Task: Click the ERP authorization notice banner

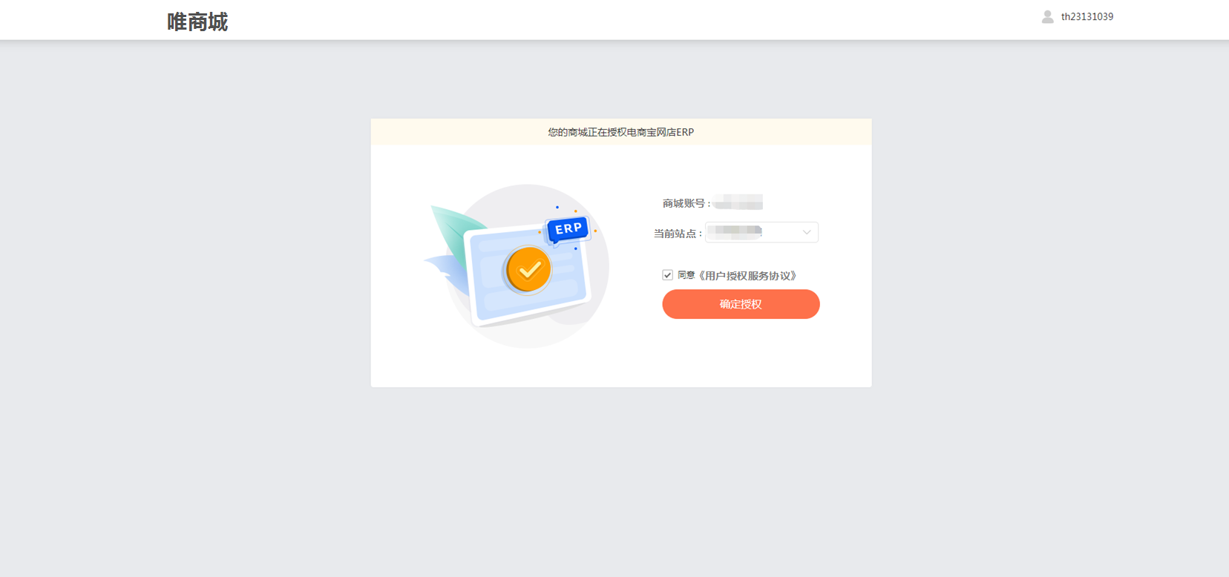Action: pos(621,132)
